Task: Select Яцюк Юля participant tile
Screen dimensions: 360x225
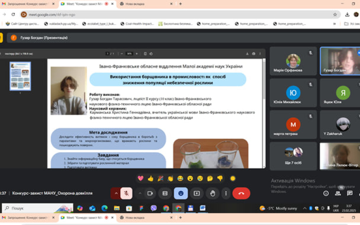Action: (x=340, y=93)
